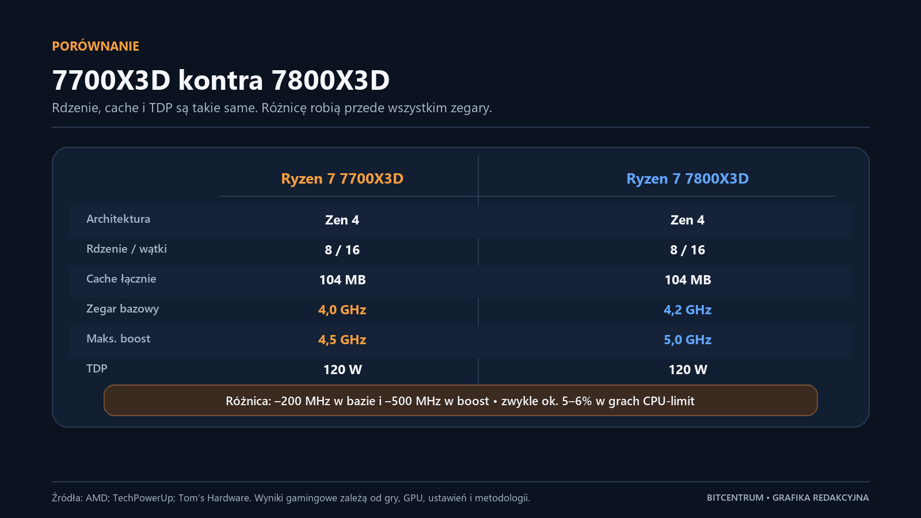The image size is (921, 518).
Task: Select the Ryzen 7 7800X3D column header
Action: tap(687, 178)
